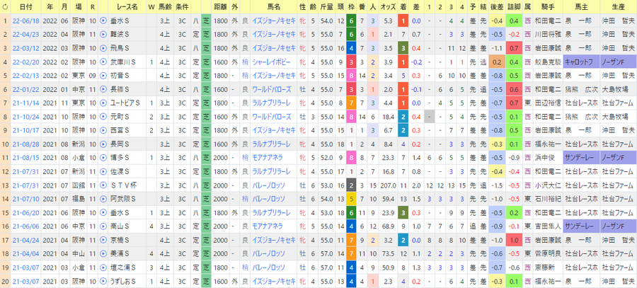
Task: Open モアナアネラ in the 博多S row
Action: (x=267, y=158)
